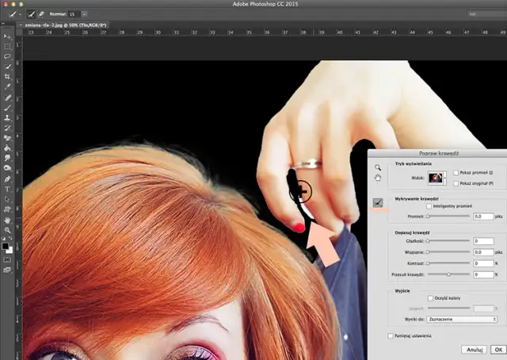Select the Custom Shape tool
The width and height of the screenshot is (507, 360).
point(7,209)
